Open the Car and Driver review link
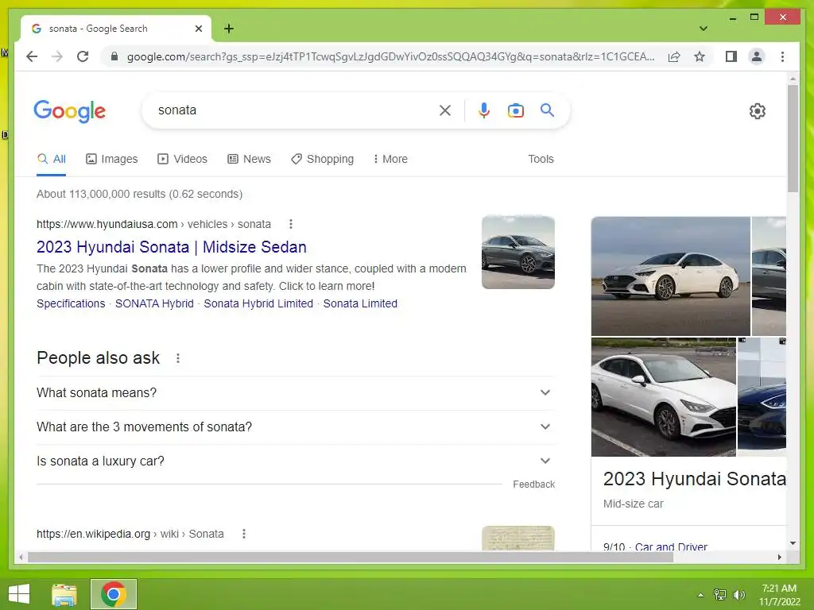Image resolution: width=814 pixels, height=610 pixels. (x=671, y=546)
